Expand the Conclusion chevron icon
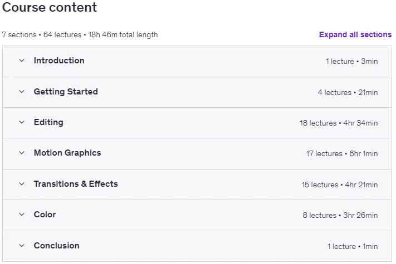This screenshot has height=264, width=396. point(22,246)
